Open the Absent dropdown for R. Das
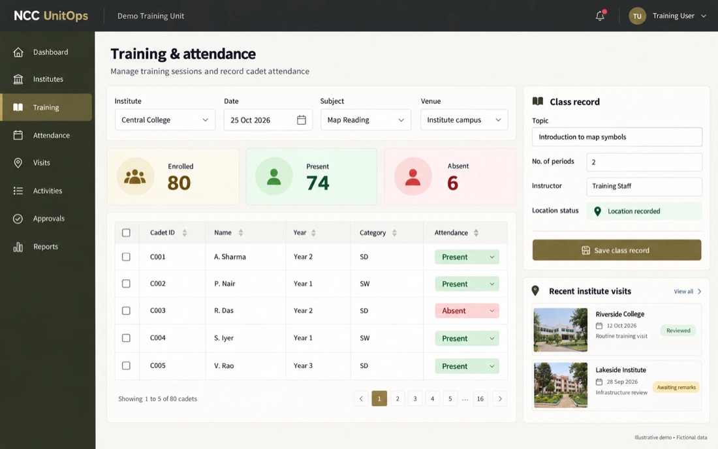The width and height of the screenshot is (718, 449). tap(467, 311)
